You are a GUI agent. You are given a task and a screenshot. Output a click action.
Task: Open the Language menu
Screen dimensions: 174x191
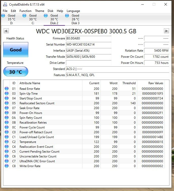coord(73,11)
